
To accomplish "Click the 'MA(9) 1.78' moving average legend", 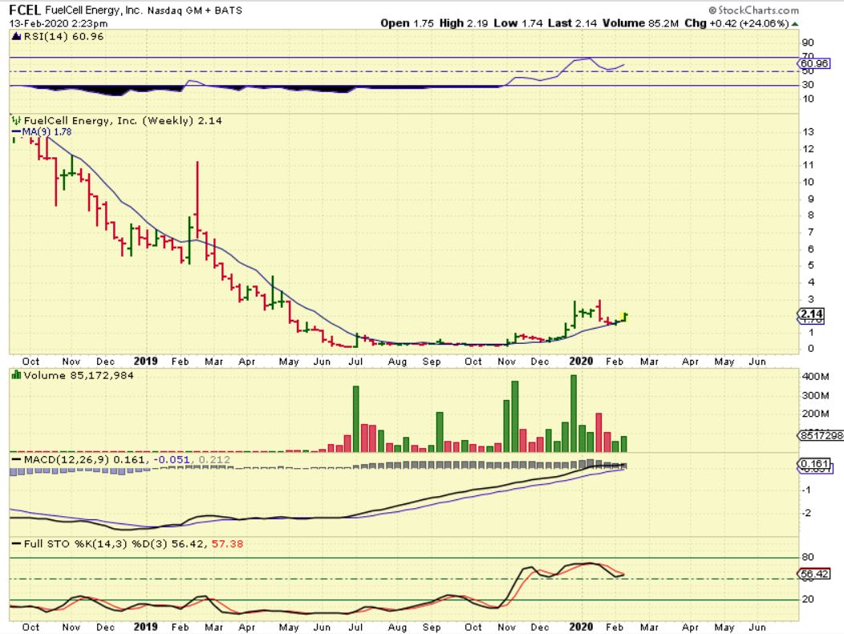I will pos(42,131).
